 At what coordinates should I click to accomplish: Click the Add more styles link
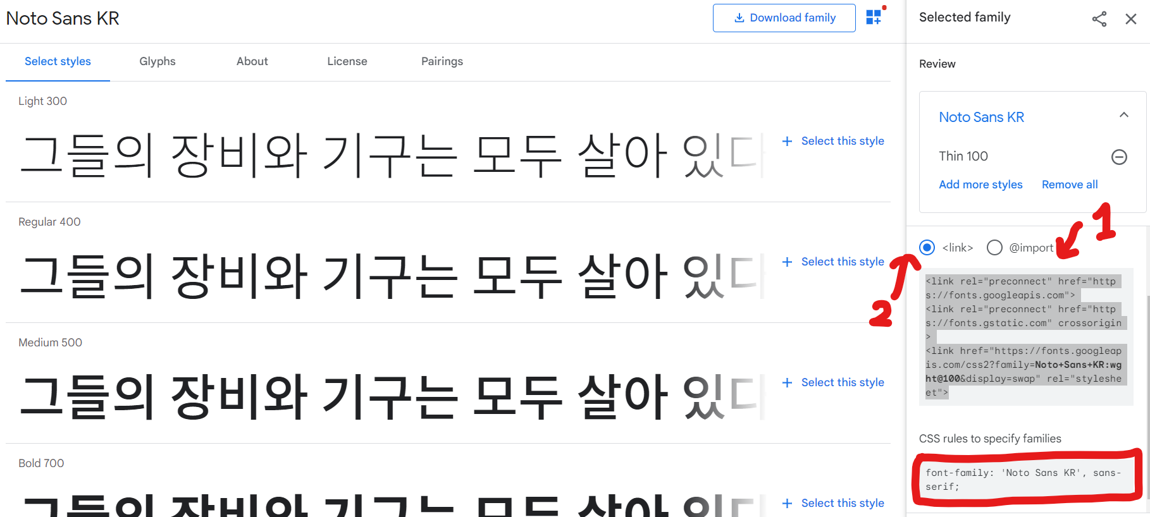[x=980, y=185]
